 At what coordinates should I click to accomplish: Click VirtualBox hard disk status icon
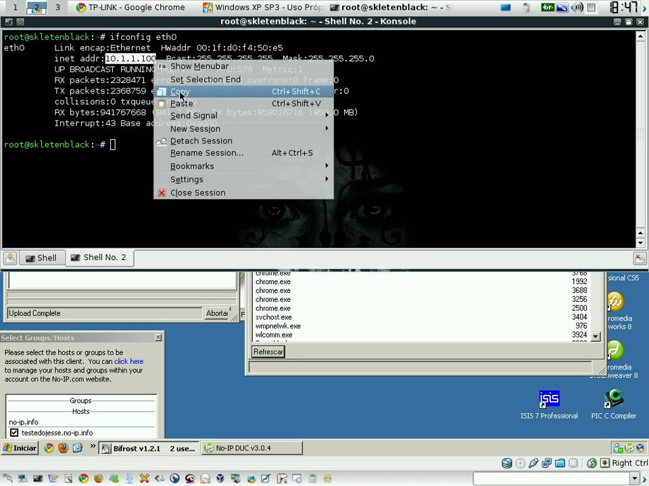click(x=506, y=463)
